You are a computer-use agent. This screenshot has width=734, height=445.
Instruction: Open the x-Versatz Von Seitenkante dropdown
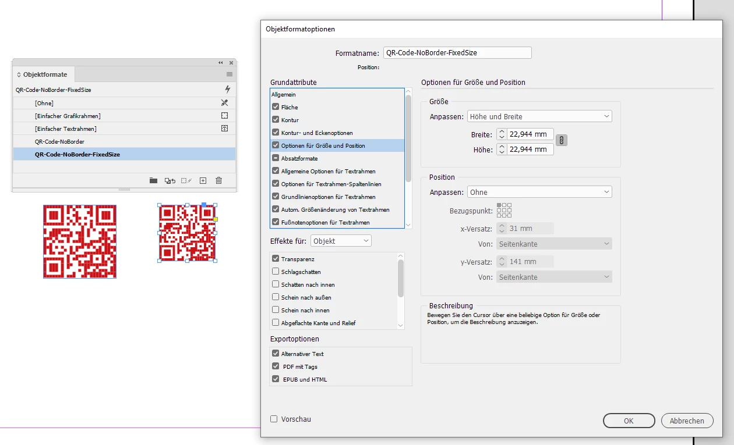pos(554,244)
